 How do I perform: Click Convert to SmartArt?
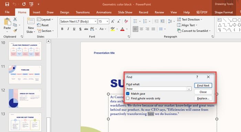tap(193, 31)
